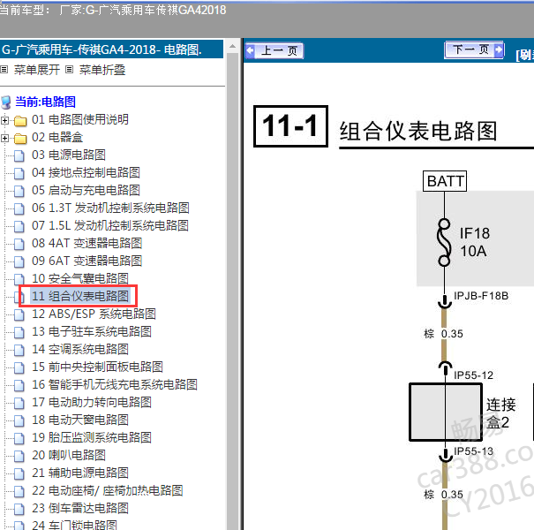Image resolution: width=534 pixels, height=530 pixels.
Task: Open 13 电子驻车系统电路图
Action: (92, 331)
